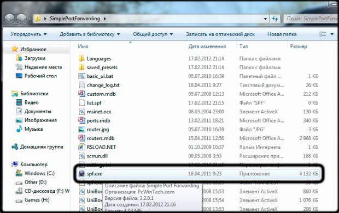Select the list.spf file icon

coord(81,102)
